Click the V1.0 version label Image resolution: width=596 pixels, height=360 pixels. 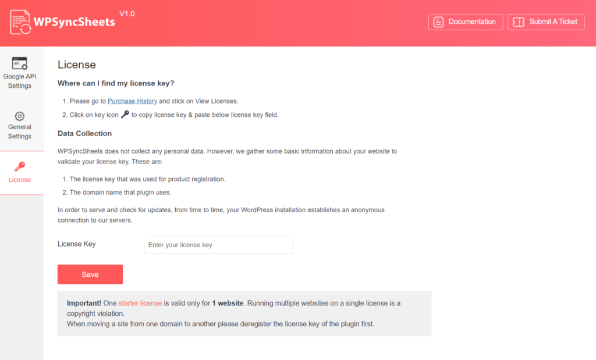[x=127, y=13]
